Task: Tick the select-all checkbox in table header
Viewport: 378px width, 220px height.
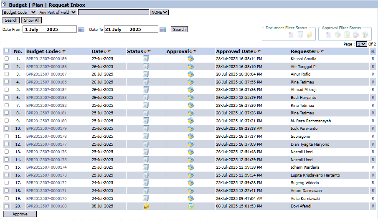Action: pos(6,51)
